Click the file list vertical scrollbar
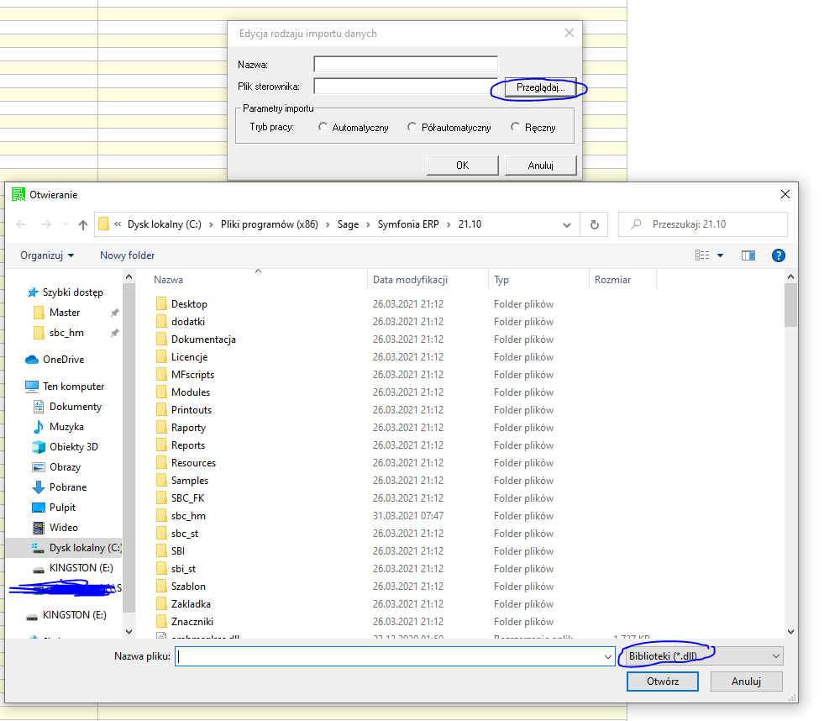 point(790,454)
